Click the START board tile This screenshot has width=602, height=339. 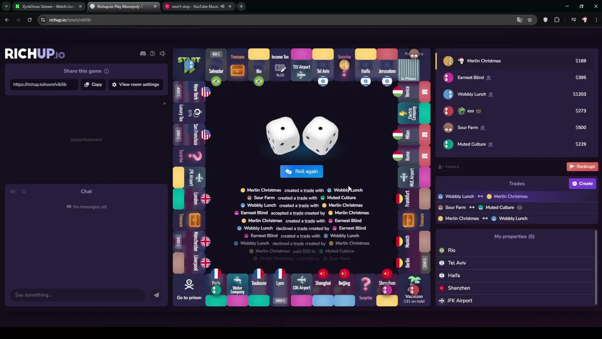(x=189, y=65)
